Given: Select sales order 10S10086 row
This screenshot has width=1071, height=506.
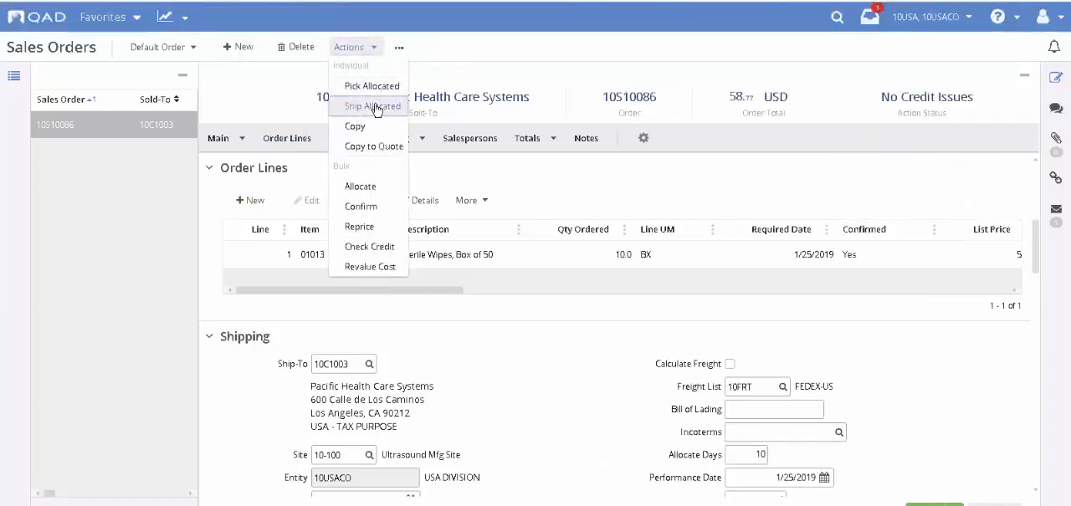Looking at the screenshot, I should [x=114, y=125].
